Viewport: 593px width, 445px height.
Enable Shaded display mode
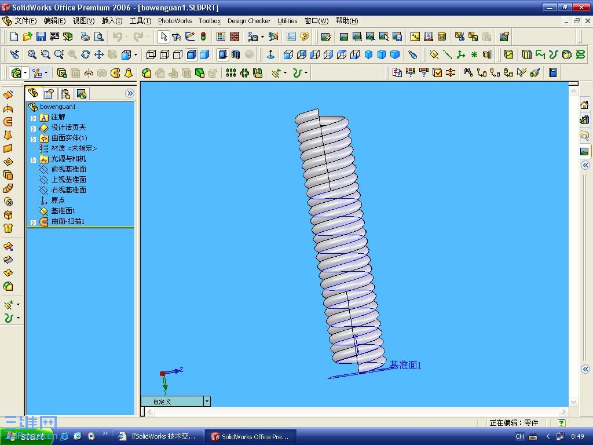(x=204, y=54)
